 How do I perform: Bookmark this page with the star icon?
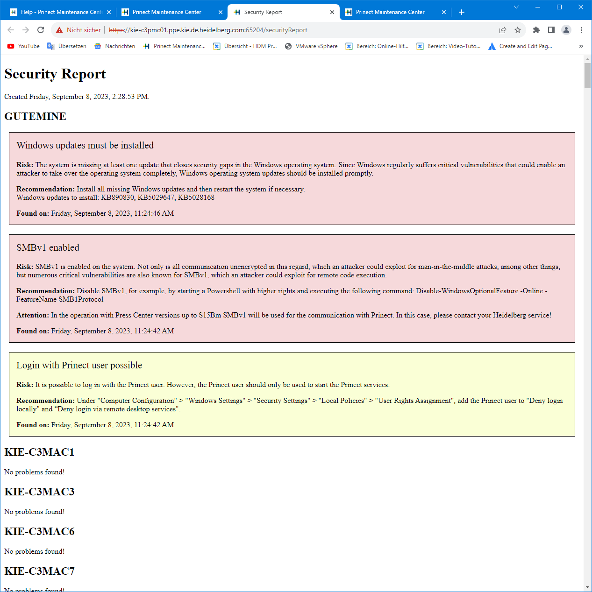pos(517,29)
